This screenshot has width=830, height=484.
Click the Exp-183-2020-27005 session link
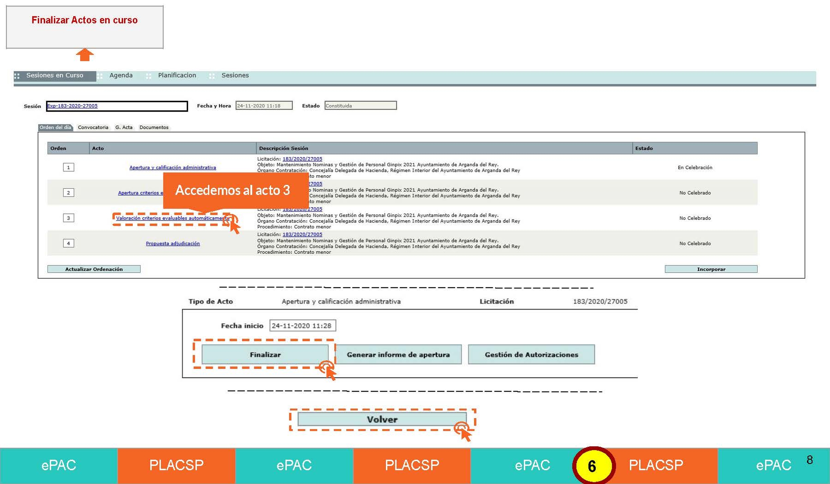(x=72, y=106)
